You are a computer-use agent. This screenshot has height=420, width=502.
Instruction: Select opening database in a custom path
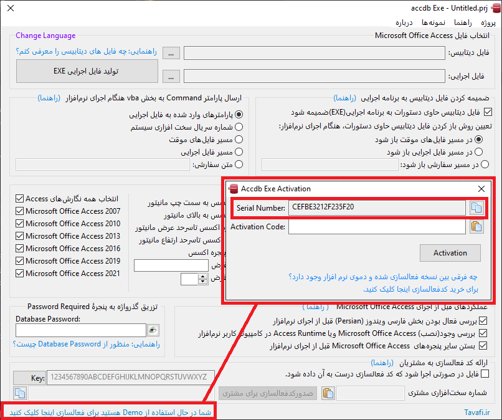[x=485, y=165]
